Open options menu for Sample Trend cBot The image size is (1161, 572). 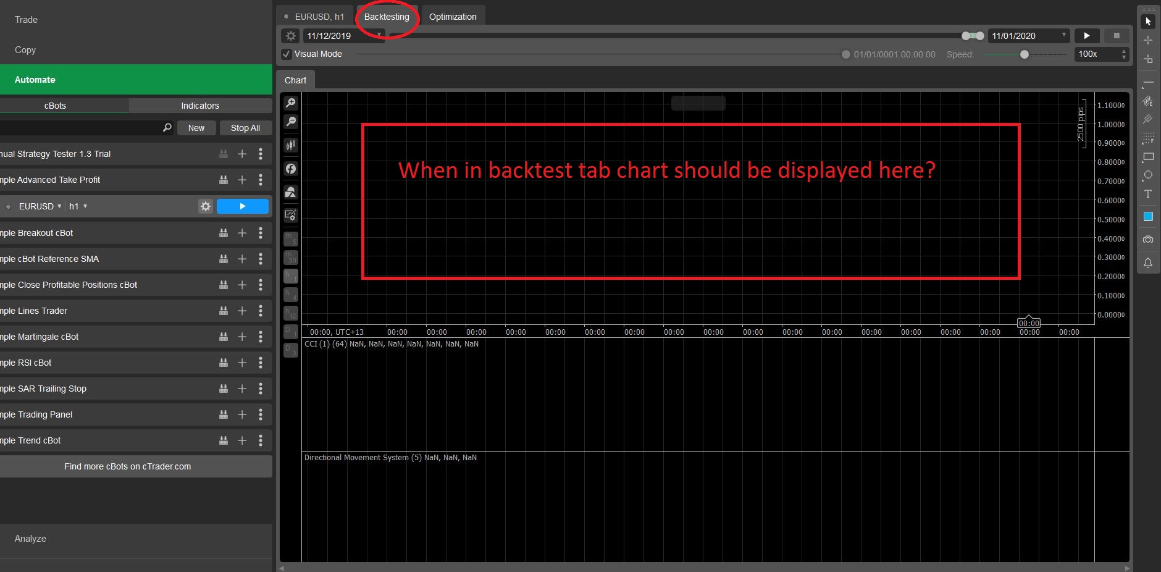coord(261,440)
